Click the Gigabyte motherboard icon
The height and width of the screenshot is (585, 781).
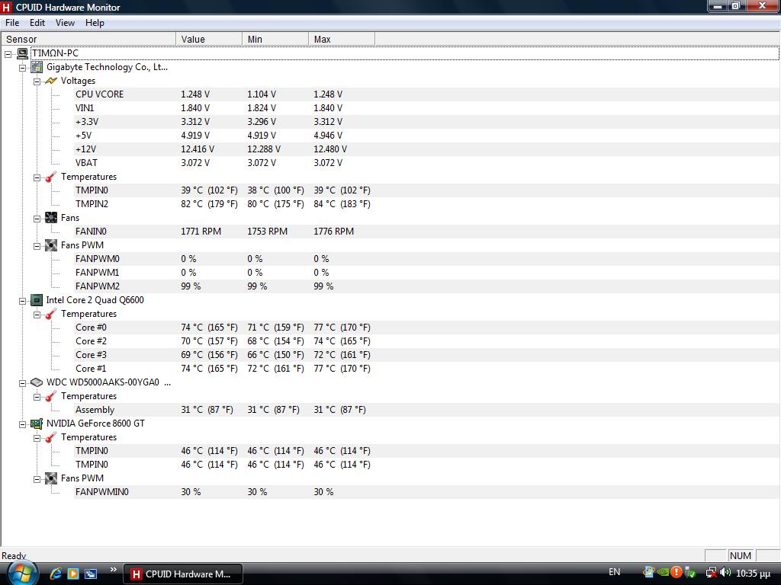37,67
